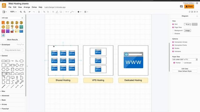Select the rounded rectangle shape
Screen dimensions: 200x112
[8, 61]
